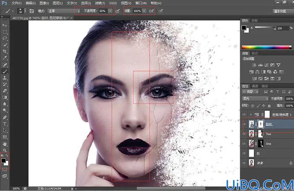This screenshot has width=294, height=191.
Task: Select the Pen tool
Action: tap(5, 118)
